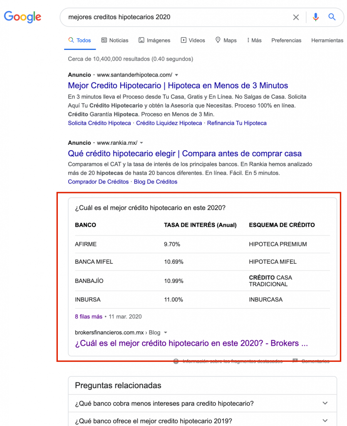Click the 10.99% rate value
Screen dimensions: 347x426
[x=173, y=281]
